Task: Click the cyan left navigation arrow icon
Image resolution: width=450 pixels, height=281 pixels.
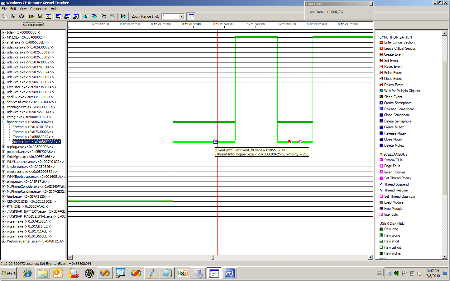Action: tap(86, 16)
